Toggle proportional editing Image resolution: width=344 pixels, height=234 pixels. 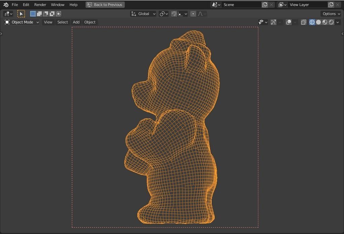tap(193, 14)
